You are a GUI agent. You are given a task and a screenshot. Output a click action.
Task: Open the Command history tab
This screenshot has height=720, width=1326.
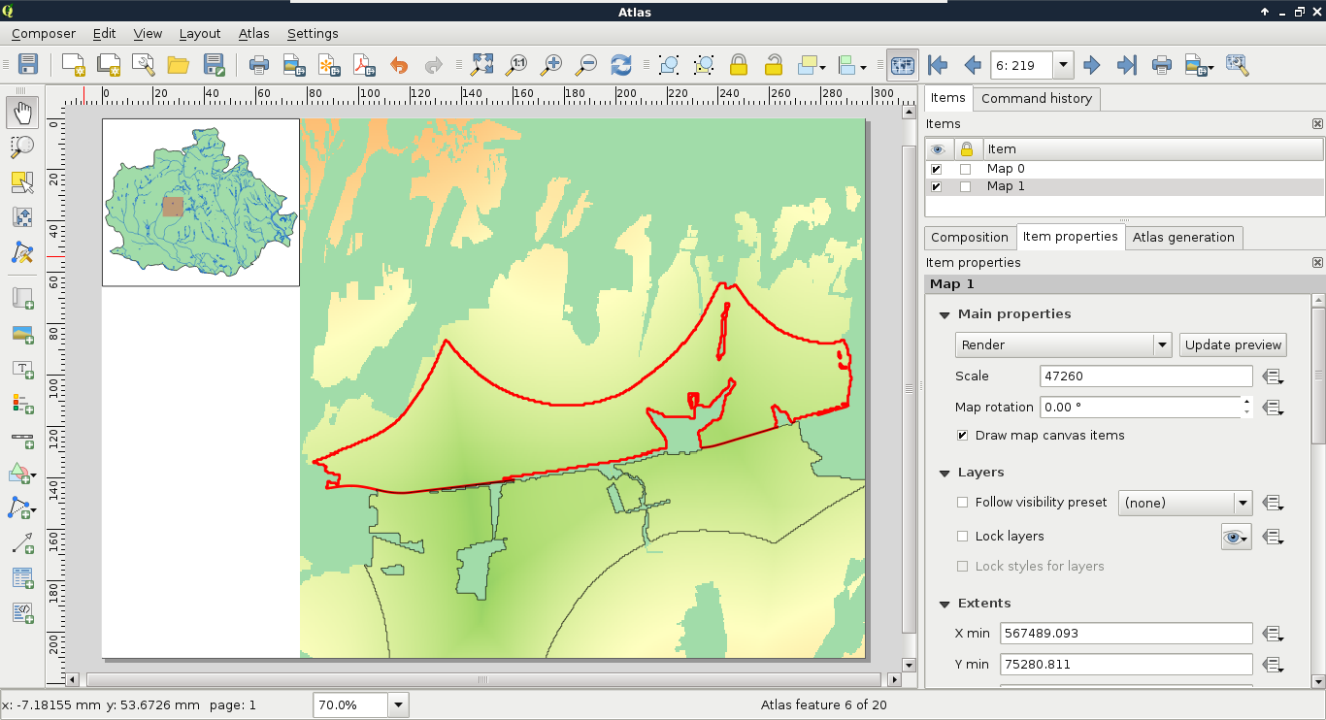1036,98
